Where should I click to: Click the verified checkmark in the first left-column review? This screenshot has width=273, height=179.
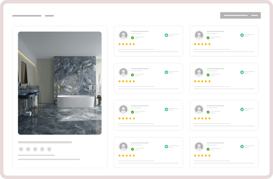132,38
